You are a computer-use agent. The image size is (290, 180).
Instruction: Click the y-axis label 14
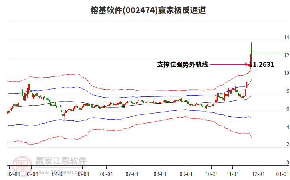[x=286, y=38]
